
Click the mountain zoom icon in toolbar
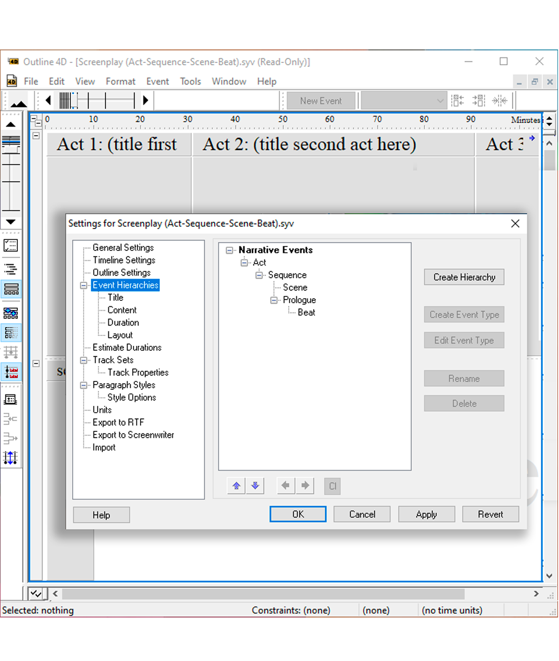click(x=19, y=102)
